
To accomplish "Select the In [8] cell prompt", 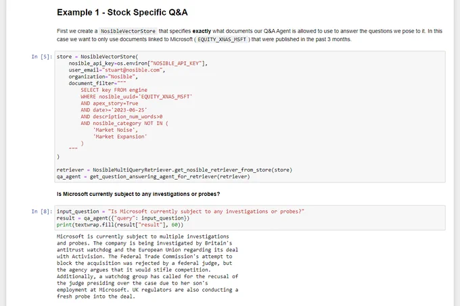I will pyautogui.click(x=42, y=211).
